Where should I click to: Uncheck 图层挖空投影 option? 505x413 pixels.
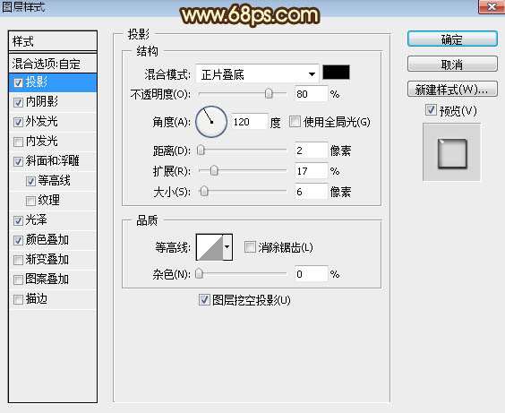coord(204,300)
